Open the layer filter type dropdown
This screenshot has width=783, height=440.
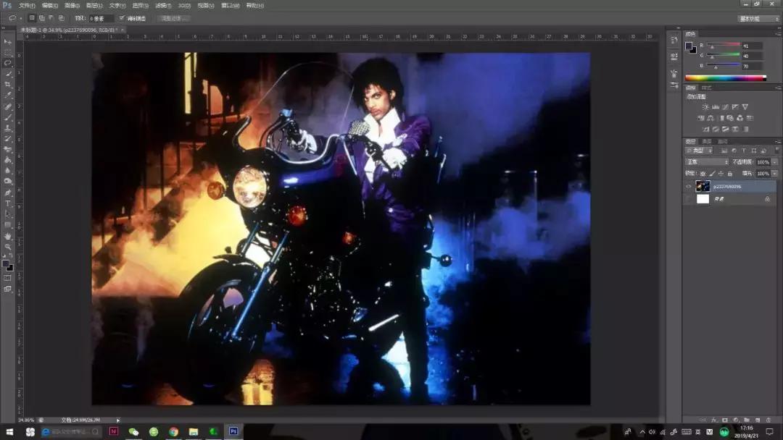point(699,150)
